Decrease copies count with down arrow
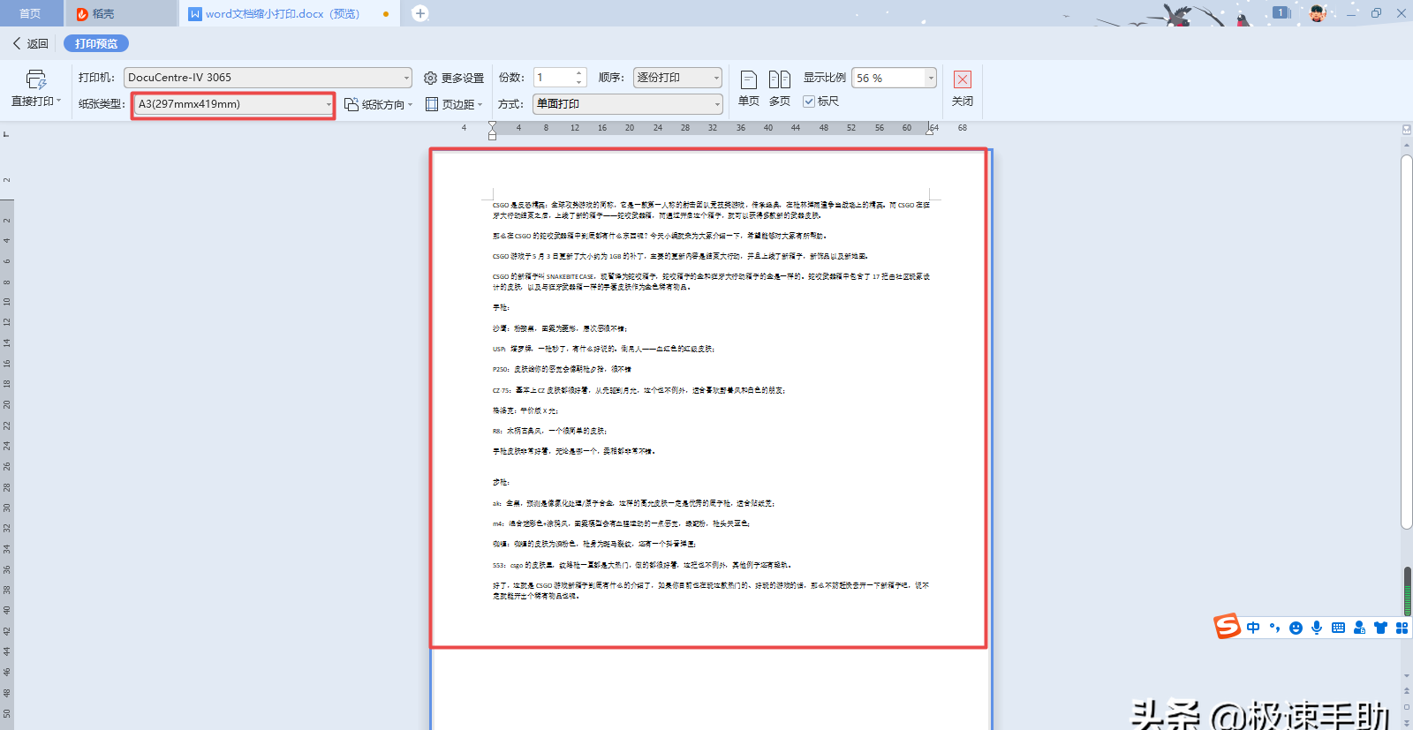 tap(579, 83)
